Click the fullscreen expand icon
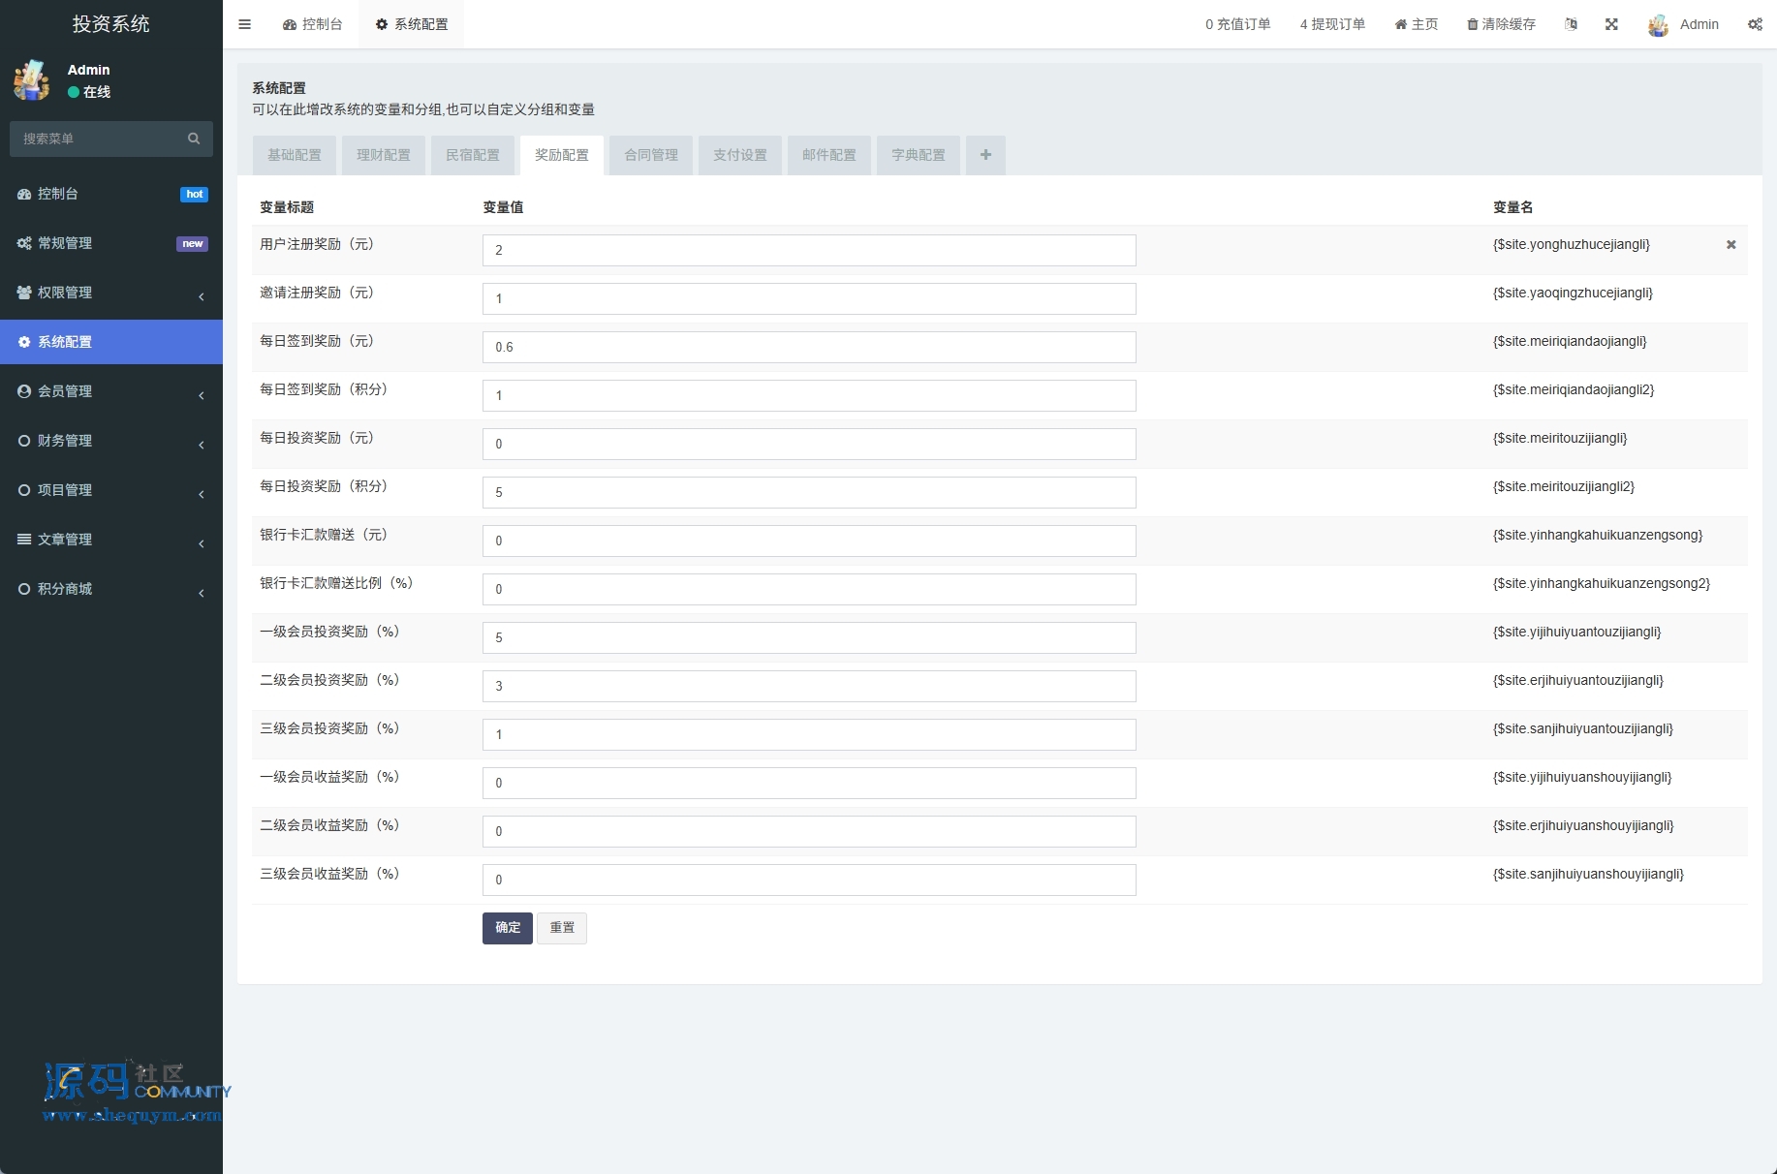This screenshot has width=1777, height=1174. (x=1611, y=24)
